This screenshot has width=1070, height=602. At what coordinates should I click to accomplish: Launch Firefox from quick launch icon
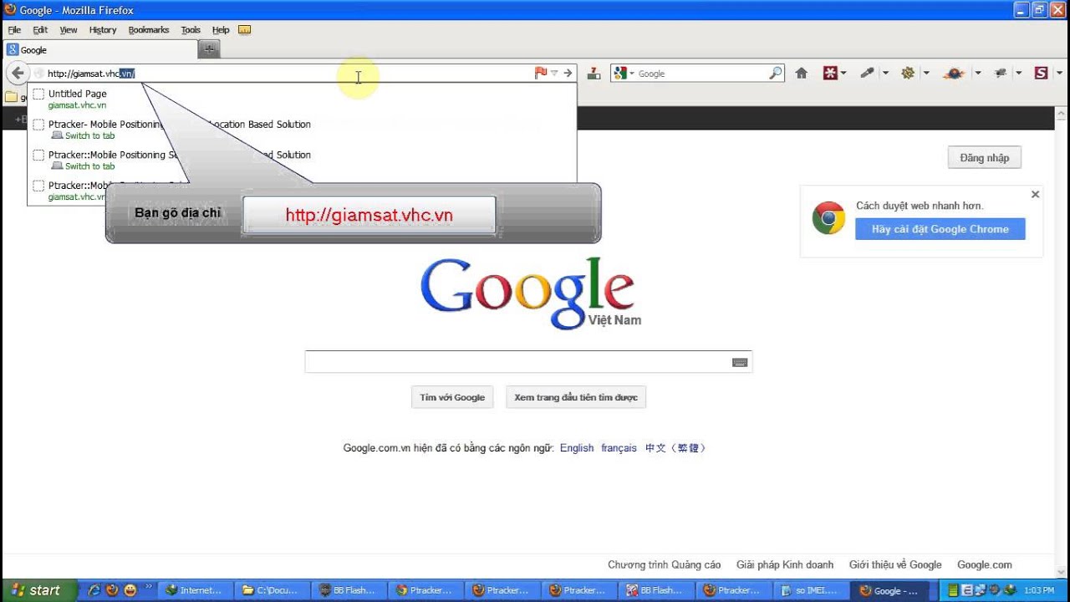[x=112, y=590]
